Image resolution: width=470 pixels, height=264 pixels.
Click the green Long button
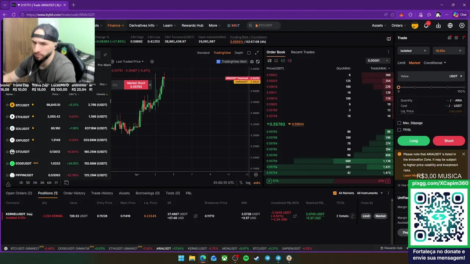click(x=413, y=141)
